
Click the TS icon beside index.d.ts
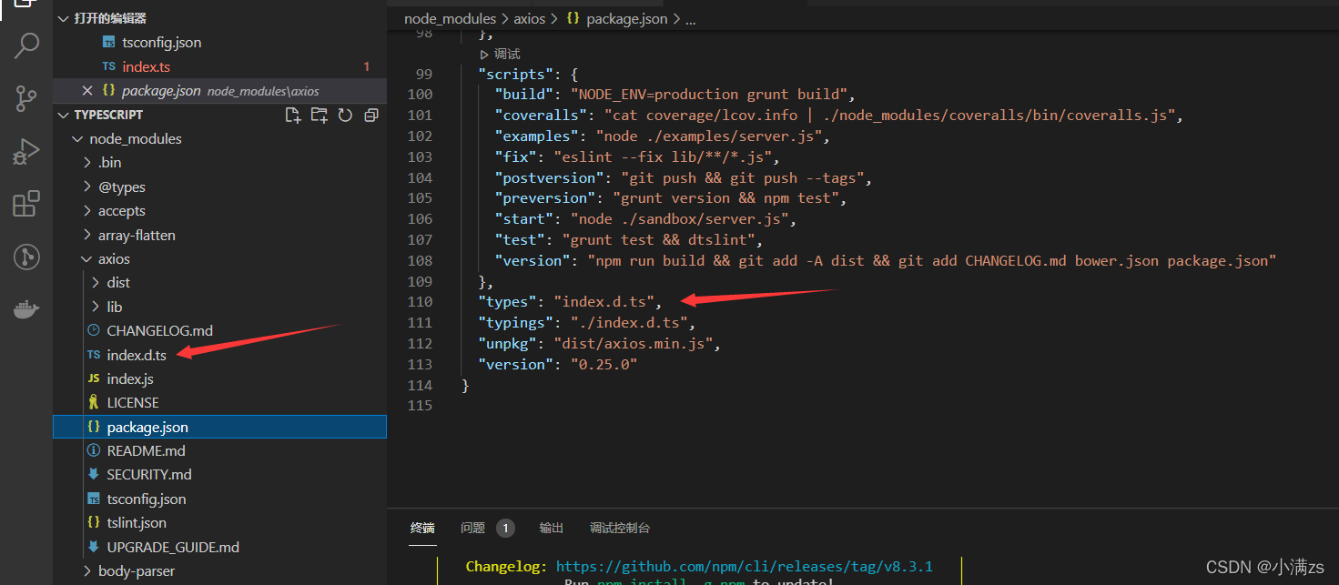click(x=93, y=355)
